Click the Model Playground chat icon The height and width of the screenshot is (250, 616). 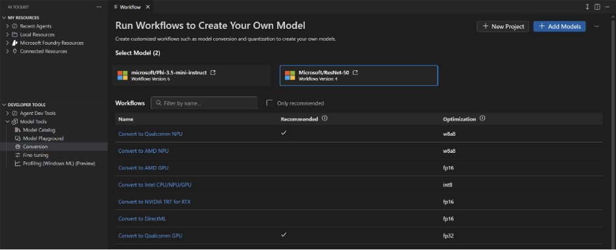18,138
